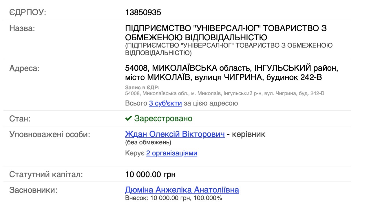Click the gray ЄДР record address line
369x207 pixels.
click(224, 93)
